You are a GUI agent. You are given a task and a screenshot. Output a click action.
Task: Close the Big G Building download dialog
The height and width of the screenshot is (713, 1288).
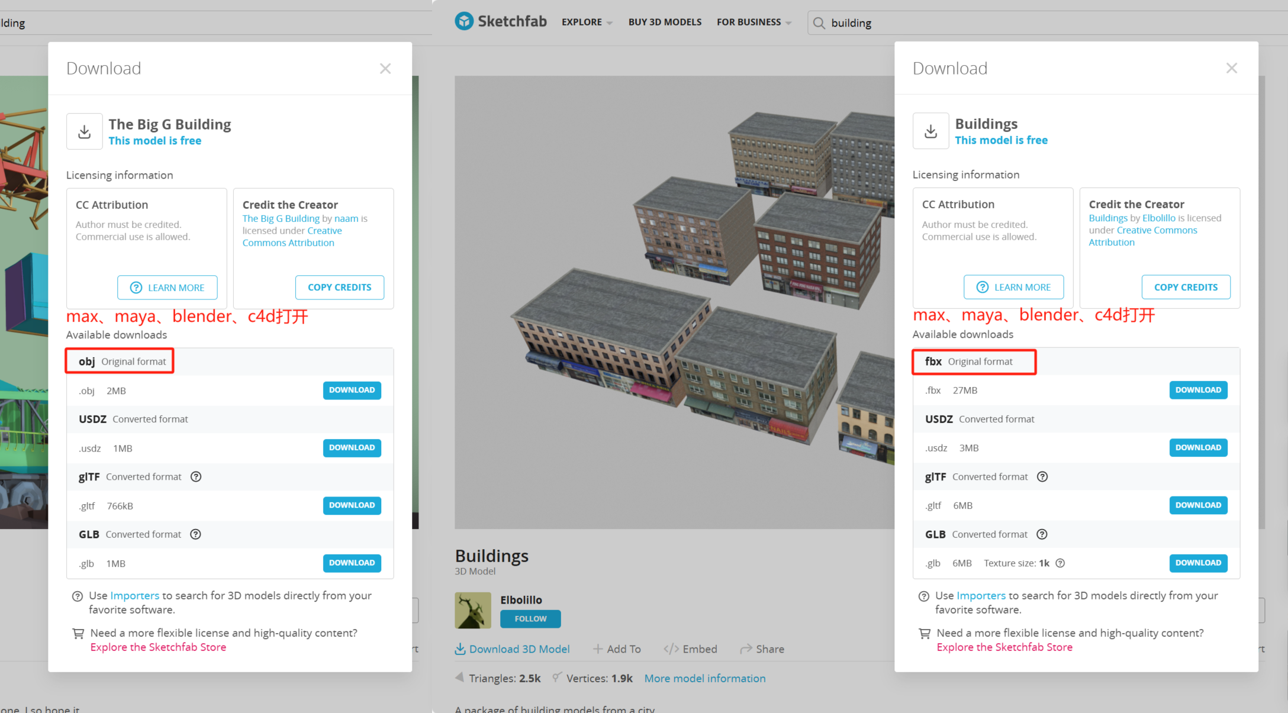coord(385,69)
